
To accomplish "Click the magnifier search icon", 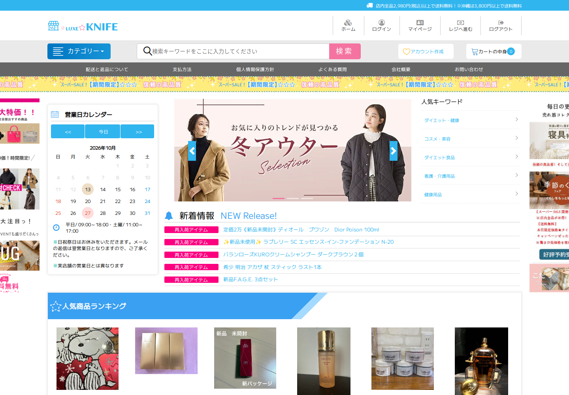I will (x=147, y=51).
